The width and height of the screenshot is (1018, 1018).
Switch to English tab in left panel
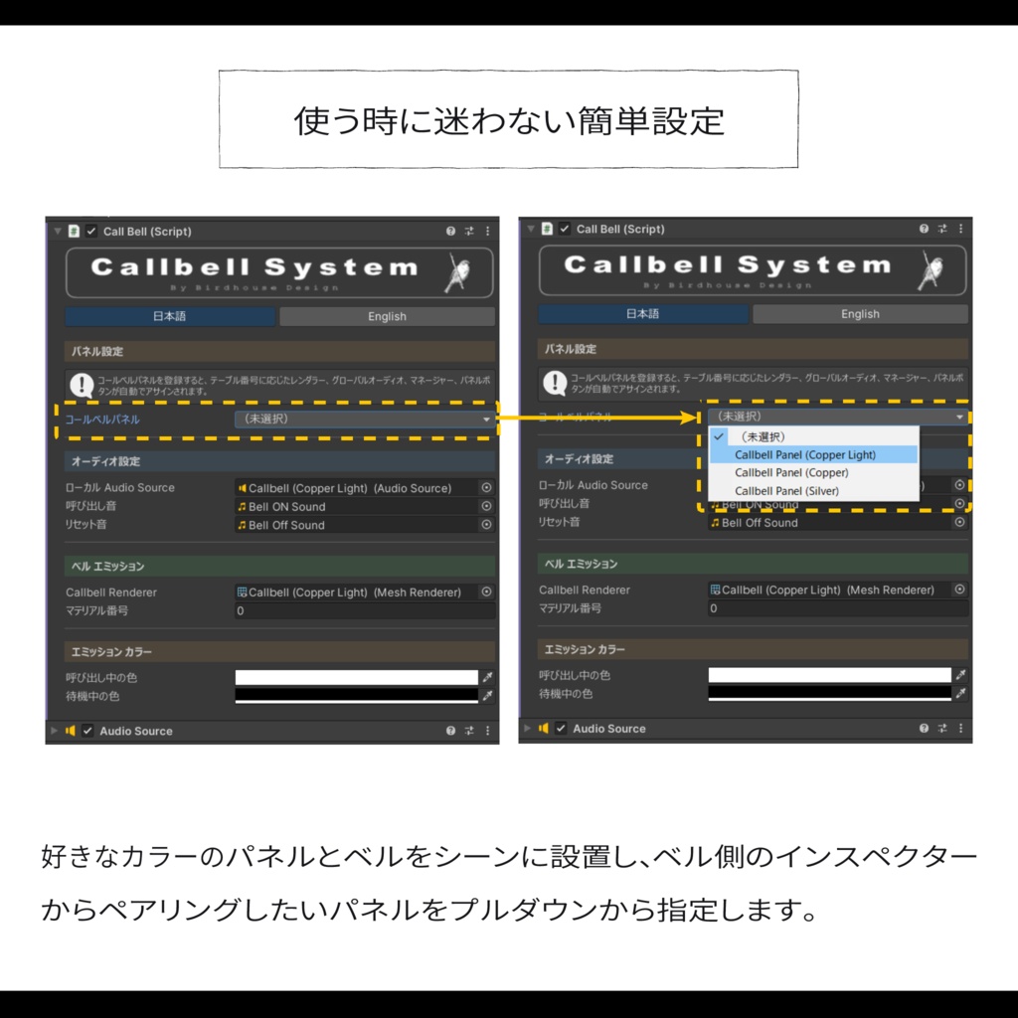(387, 316)
